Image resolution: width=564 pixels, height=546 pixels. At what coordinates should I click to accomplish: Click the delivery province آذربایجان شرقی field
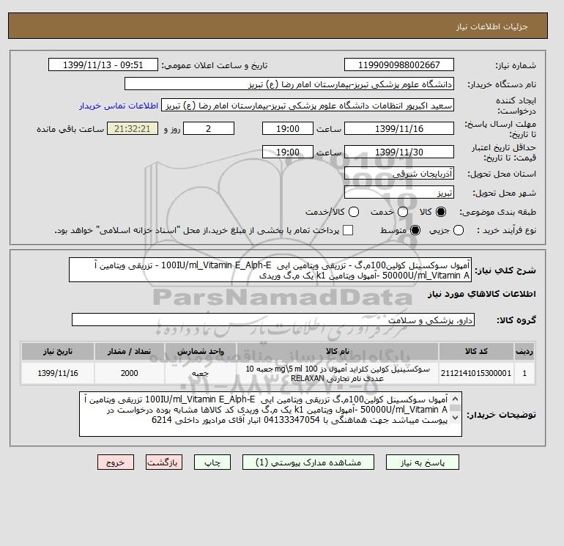click(399, 174)
